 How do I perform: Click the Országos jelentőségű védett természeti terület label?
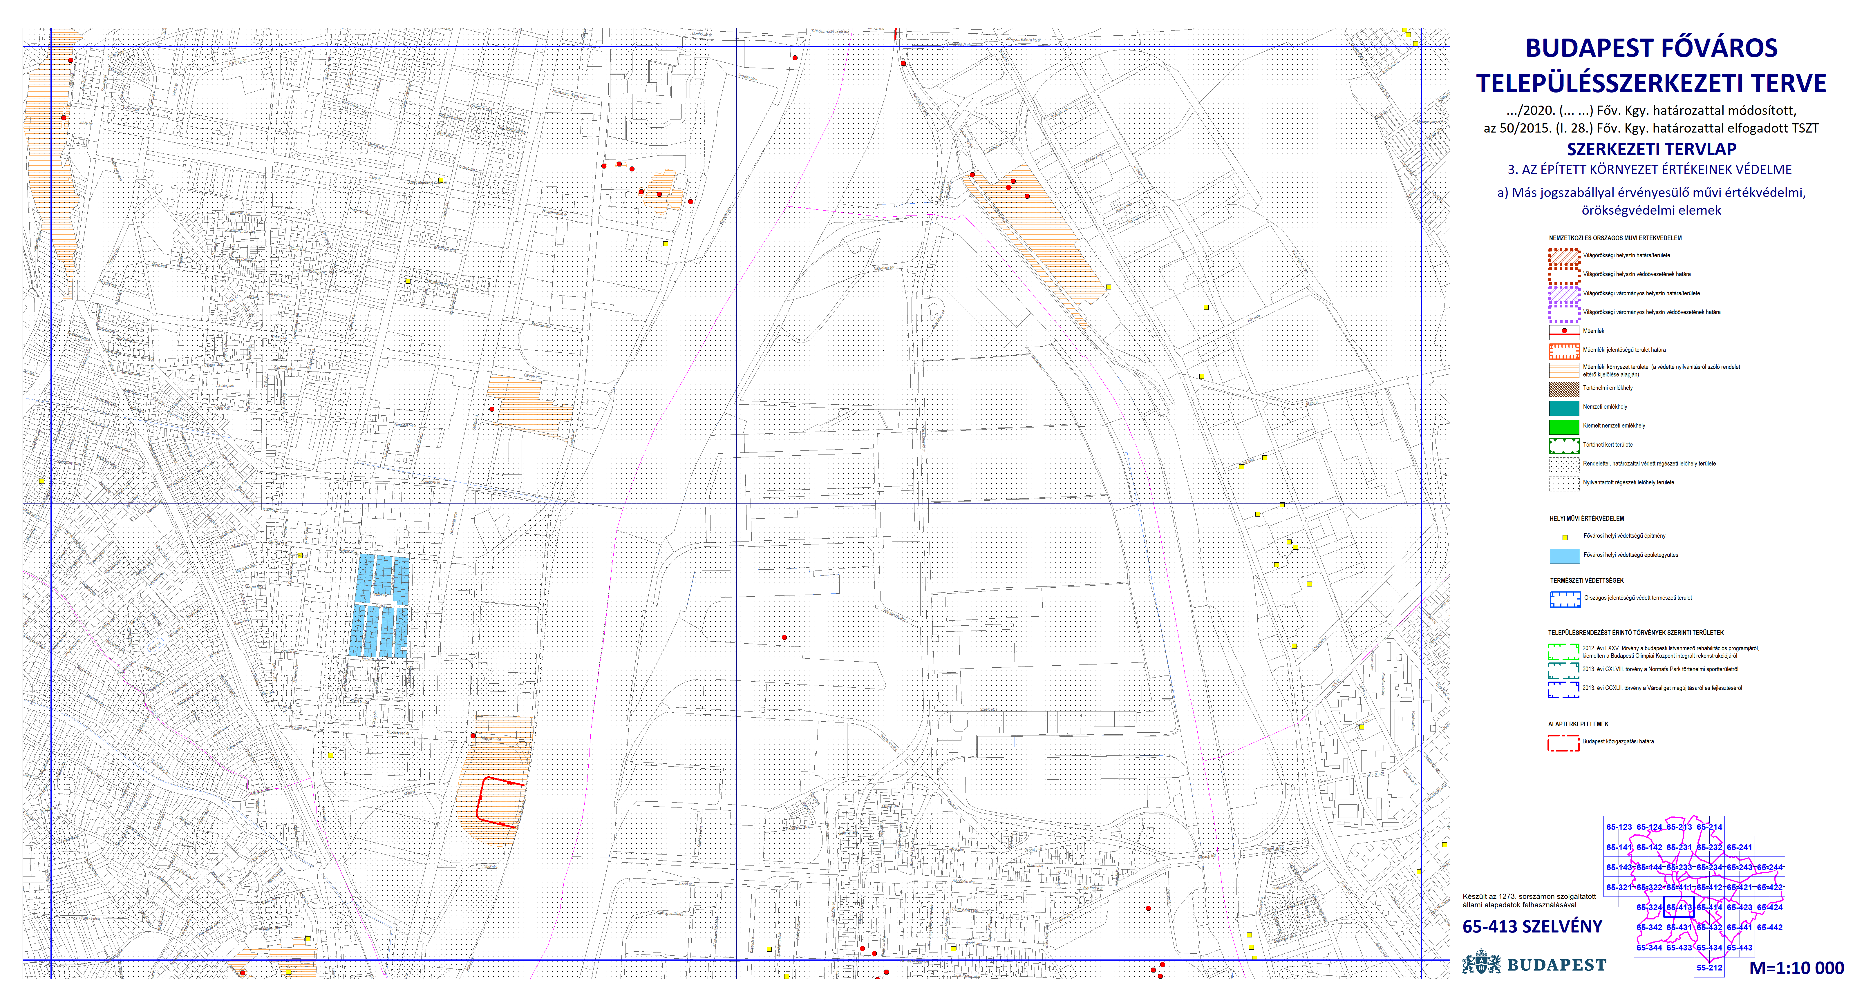coord(1637,598)
